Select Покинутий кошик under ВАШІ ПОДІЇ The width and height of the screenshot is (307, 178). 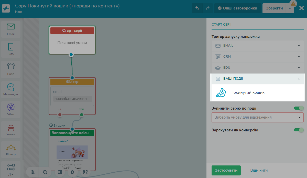click(247, 92)
